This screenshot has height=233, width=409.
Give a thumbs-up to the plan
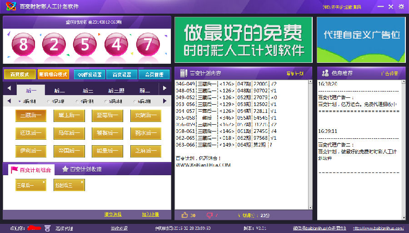pos(185,215)
